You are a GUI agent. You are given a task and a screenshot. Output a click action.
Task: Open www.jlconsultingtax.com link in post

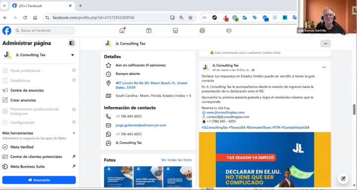(226, 112)
